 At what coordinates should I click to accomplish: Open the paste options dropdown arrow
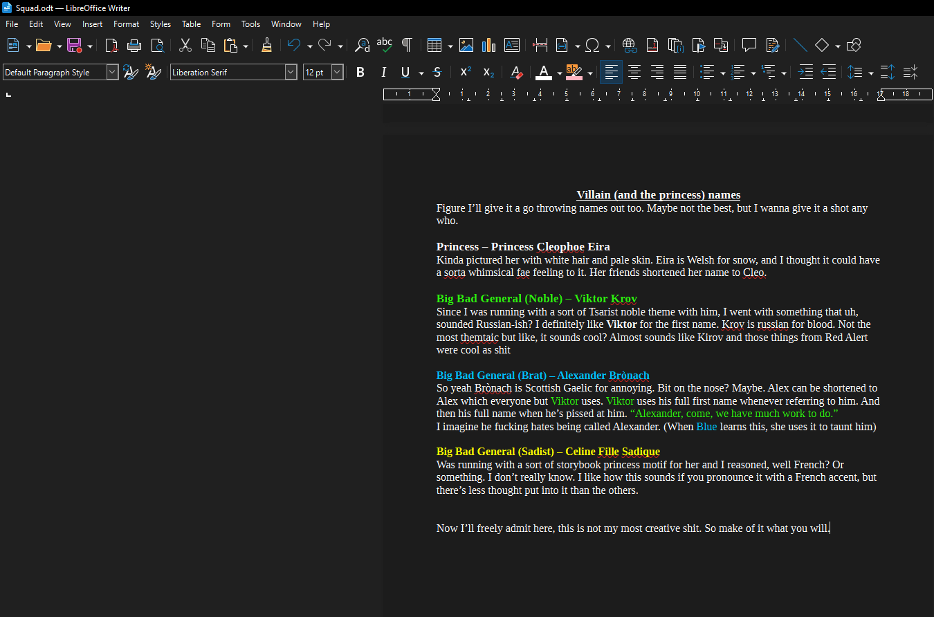tap(246, 46)
